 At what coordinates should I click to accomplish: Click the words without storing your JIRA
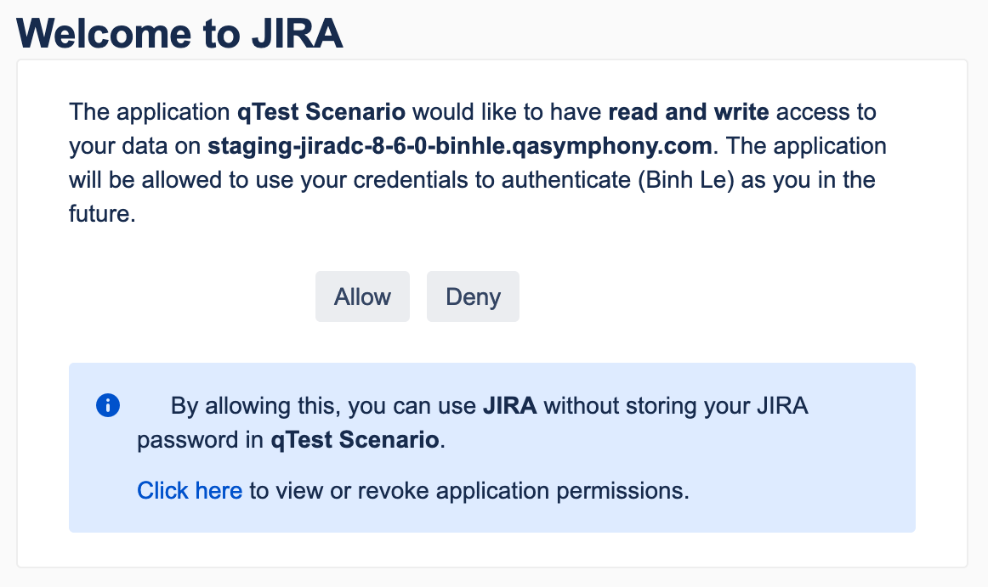675,406
